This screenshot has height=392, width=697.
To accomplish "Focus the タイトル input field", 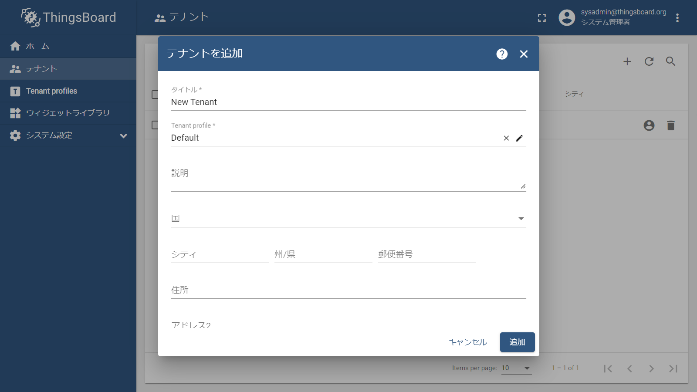I will (348, 102).
